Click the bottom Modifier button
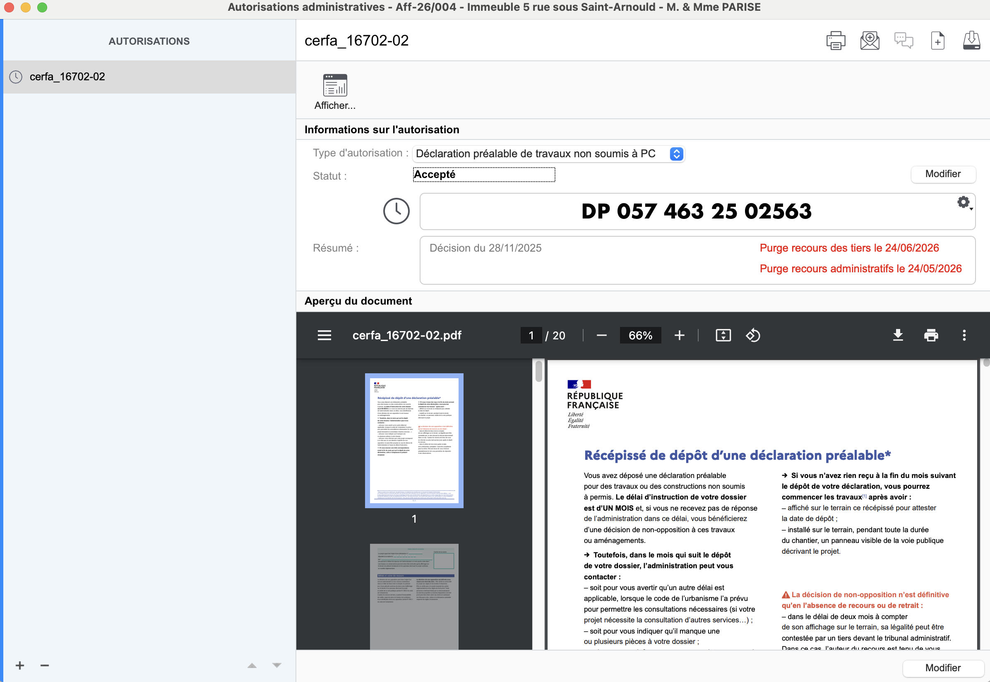Image resolution: width=990 pixels, height=682 pixels. pyautogui.click(x=942, y=668)
